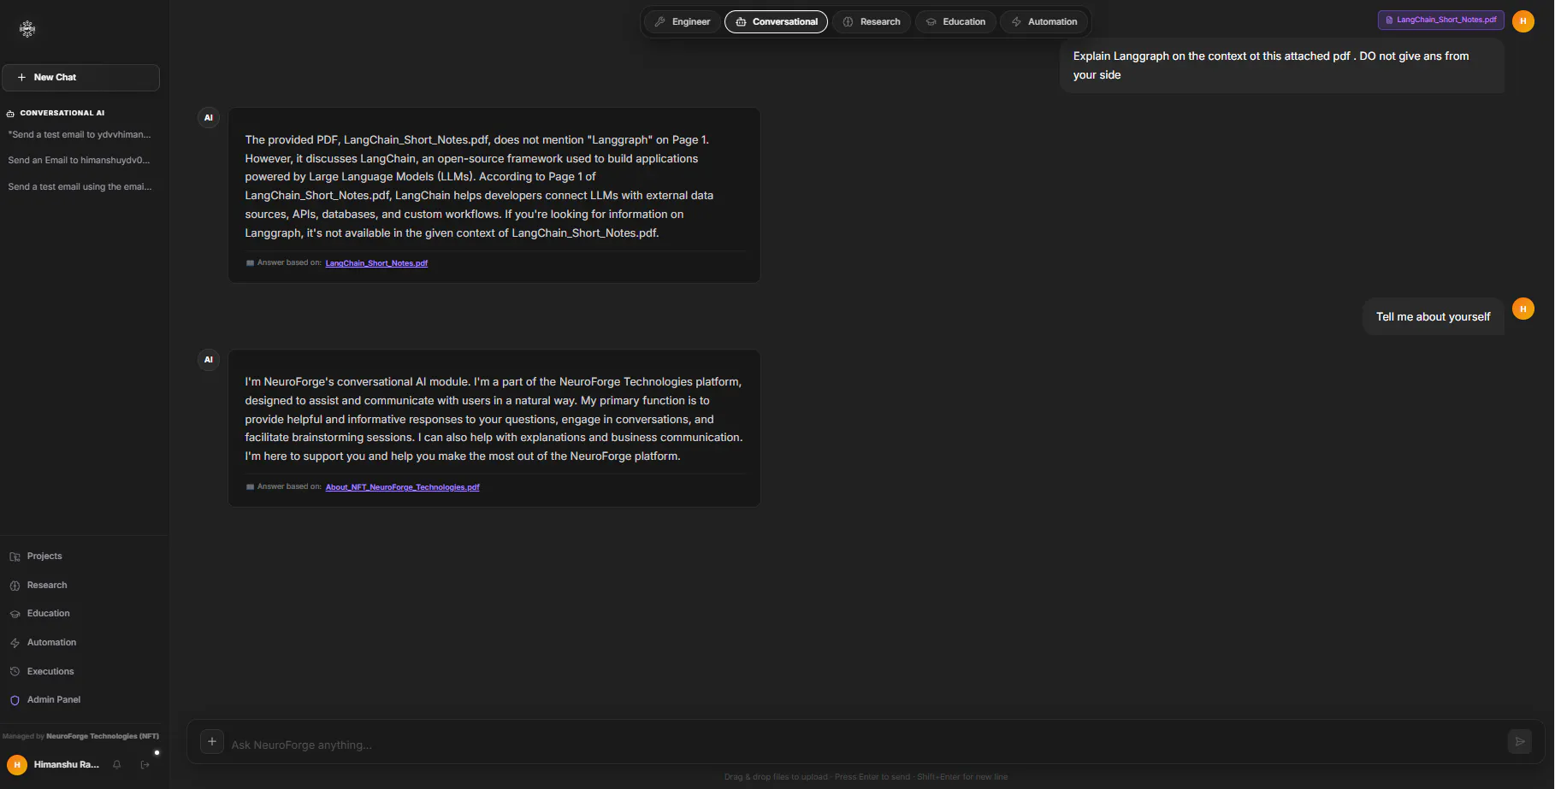Switch to the Research mode tab
Image resolution: width=1555 pixels, height=789 pixels.
[x=872, y=21]
